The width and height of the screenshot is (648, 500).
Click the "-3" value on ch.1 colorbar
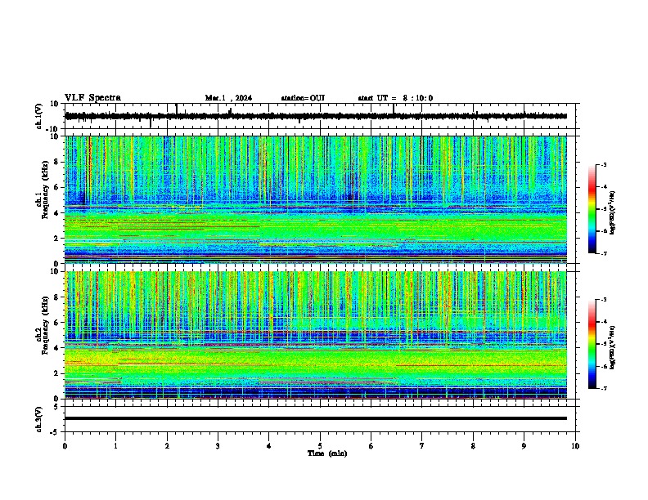click(x=604, y=164)
